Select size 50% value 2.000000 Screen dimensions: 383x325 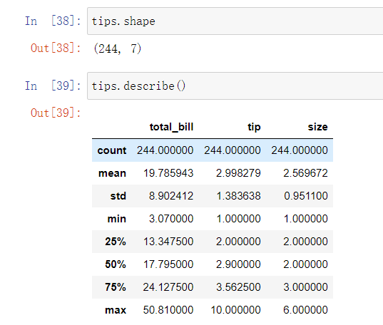coord(305,264)
